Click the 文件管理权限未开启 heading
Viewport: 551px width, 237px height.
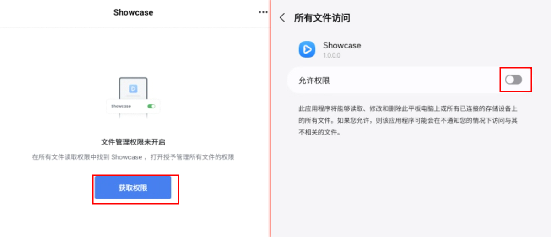click(x=133, y=142)
